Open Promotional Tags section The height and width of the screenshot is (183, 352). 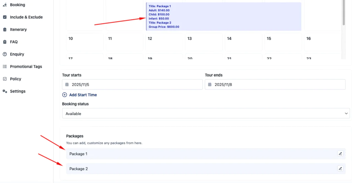coord(26,66)
